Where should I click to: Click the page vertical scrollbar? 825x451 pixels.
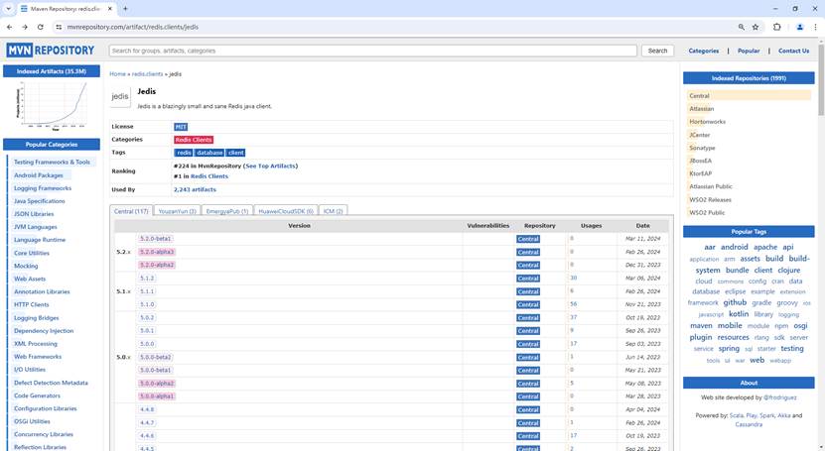click(x=821, y=78)
